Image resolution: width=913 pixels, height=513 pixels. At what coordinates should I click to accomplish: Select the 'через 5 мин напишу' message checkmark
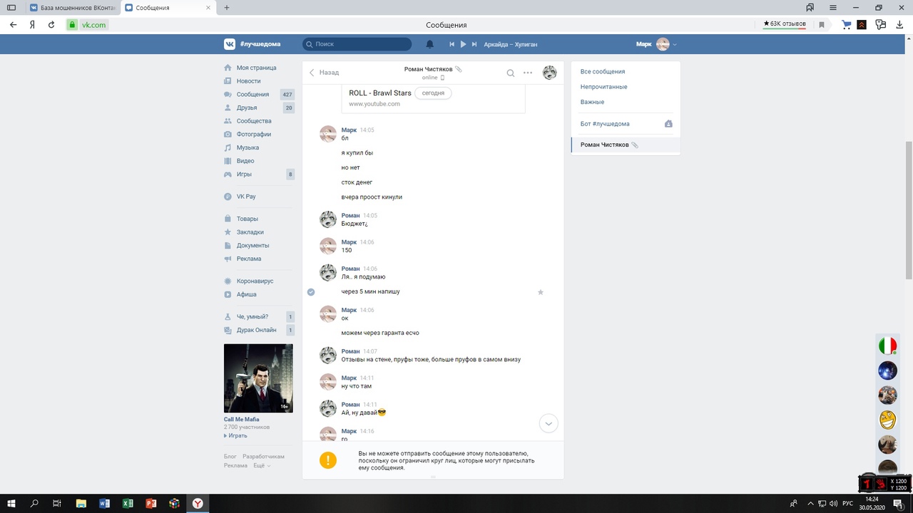click(x=311, y=292)
